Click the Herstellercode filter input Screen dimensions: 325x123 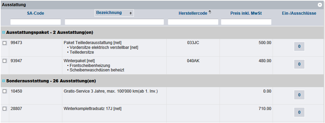pos(193,22)
